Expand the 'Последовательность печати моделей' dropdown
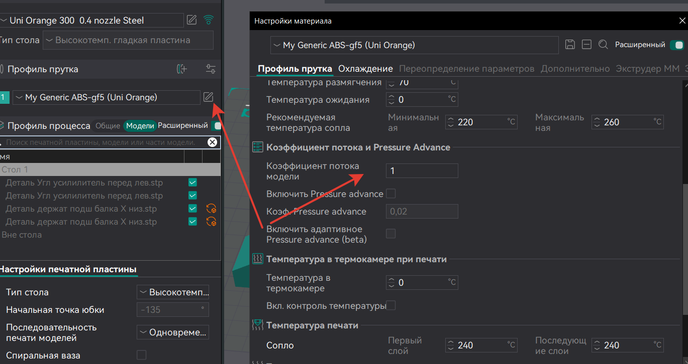Viewport: 688px width, 364px height. point(172,332)
